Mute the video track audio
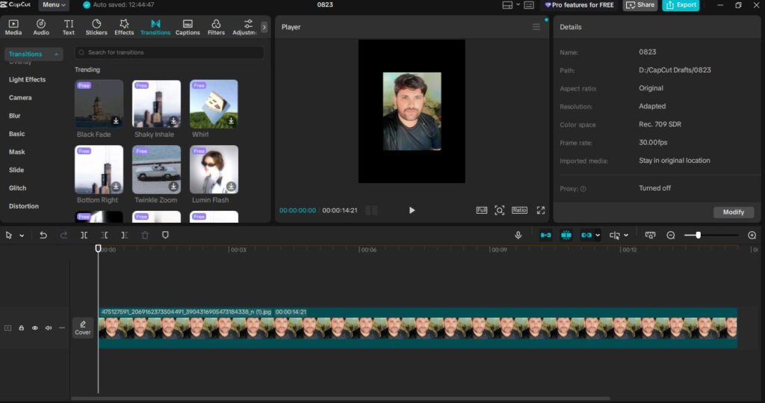 [x=49, y=328]
